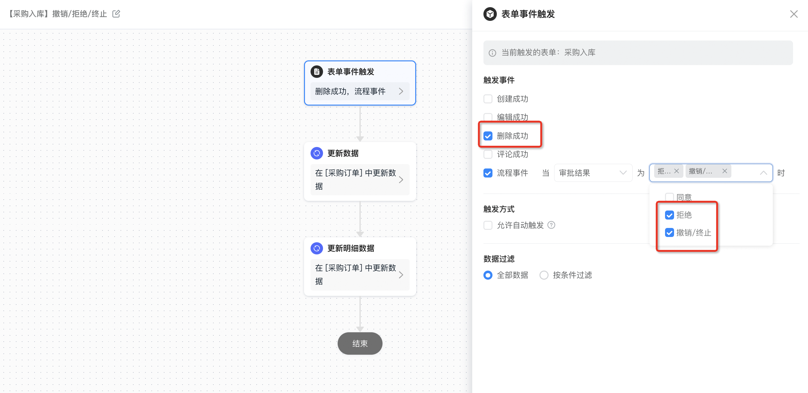This screenshot has height=393, width=808.
Task: Select the 按条件过滤 radio button
Action: 544,275
